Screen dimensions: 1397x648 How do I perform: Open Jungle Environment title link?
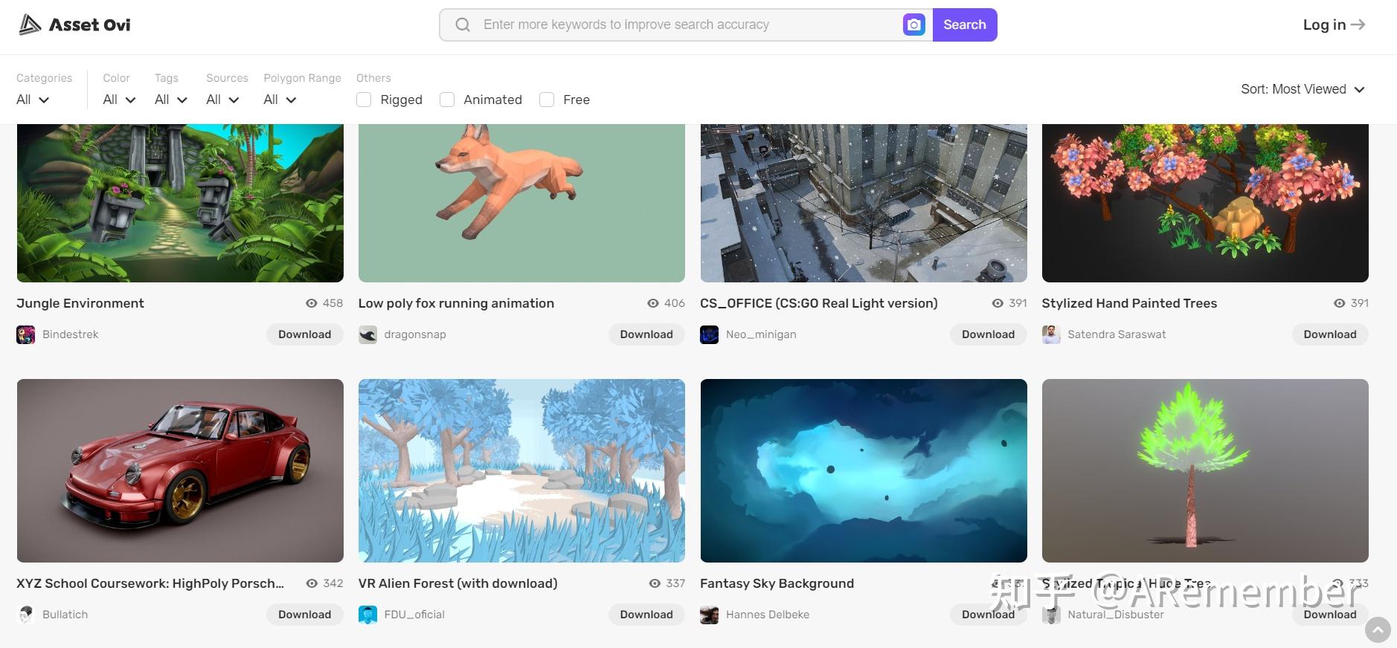tap(80, 303)
